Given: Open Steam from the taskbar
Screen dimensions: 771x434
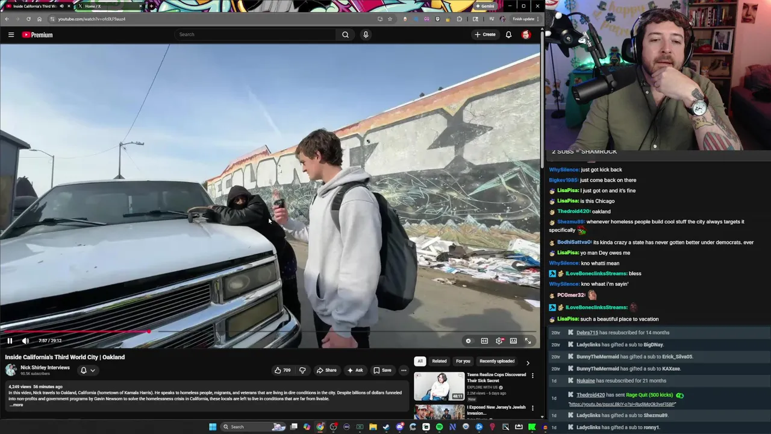Looking at the screenshot, I should click(x=386, y=427).
